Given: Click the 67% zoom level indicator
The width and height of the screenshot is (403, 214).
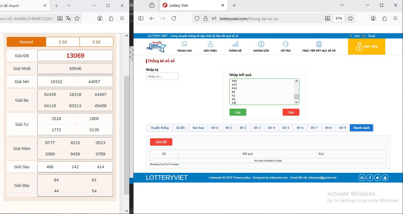Looking at the screenshot, I should pos(339,18).
